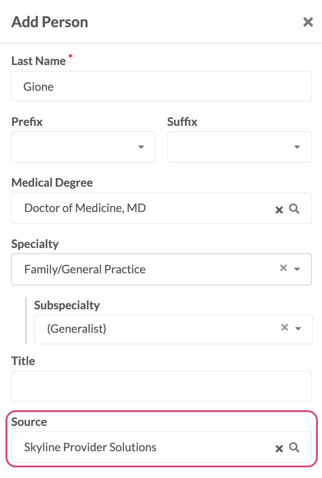This screenshot has width=322, height=478.
Task: Open Source lookup via magnifier icon
Action: pyautogui.click(x=294, y=448)
